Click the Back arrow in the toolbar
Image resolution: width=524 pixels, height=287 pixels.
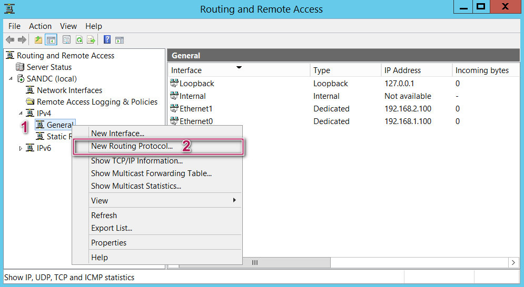10,39
